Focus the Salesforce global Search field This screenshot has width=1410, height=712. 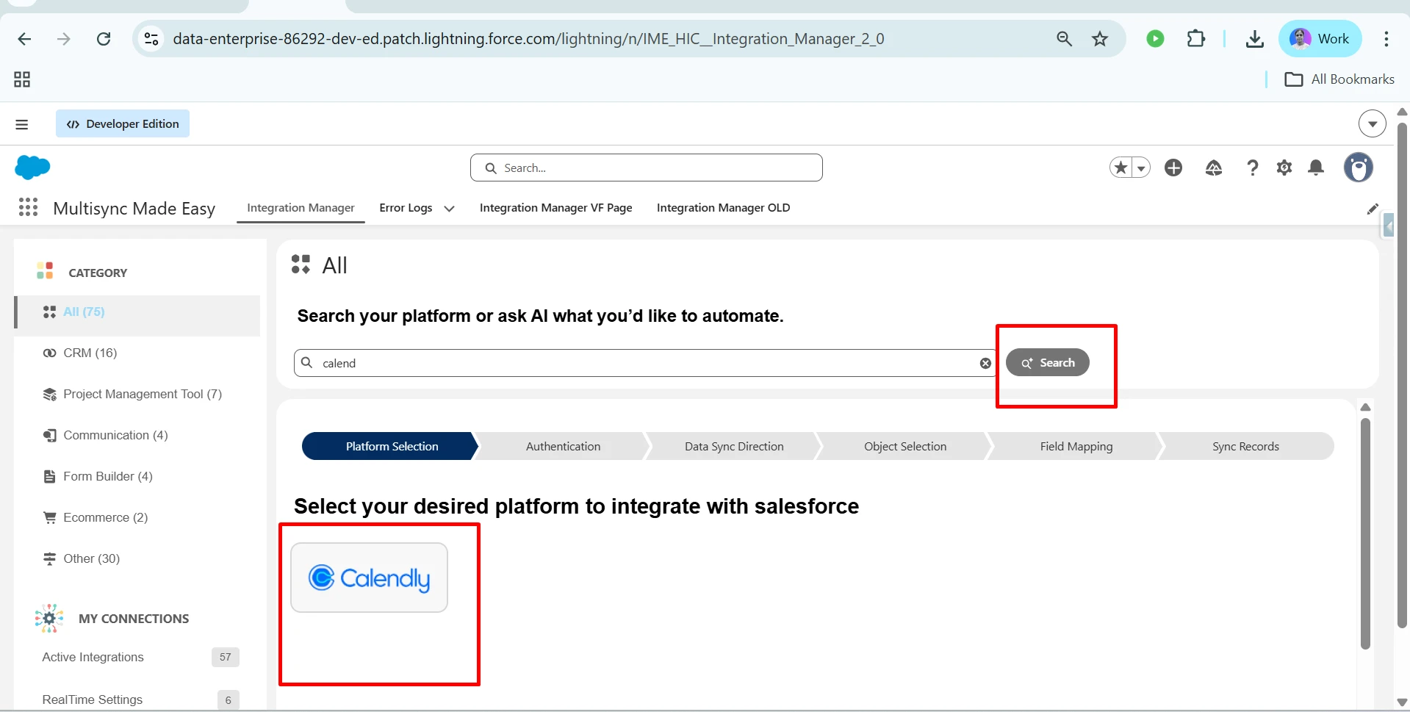(x=647, y=168)
